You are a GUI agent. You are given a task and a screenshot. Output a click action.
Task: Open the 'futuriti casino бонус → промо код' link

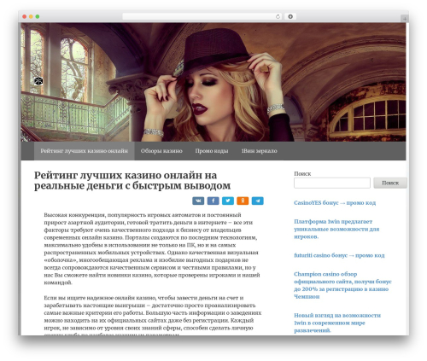coord(339,255)
